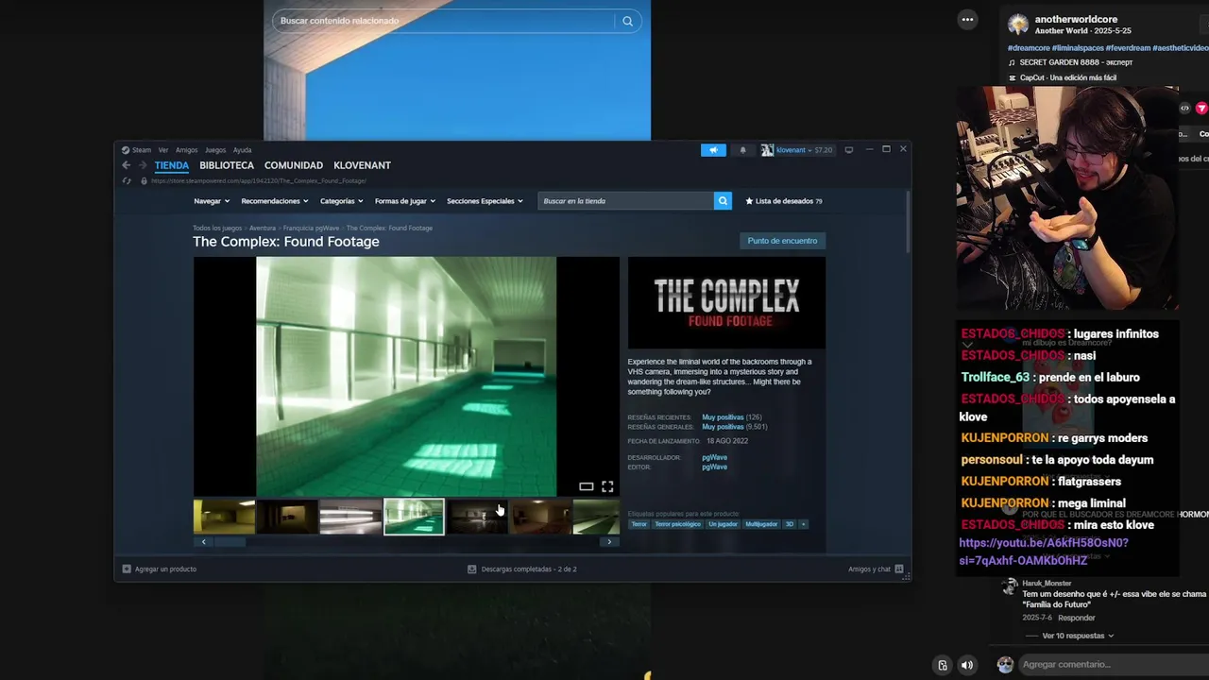1209x680 pixels.
Task: Click the Buscar en la tienda field
Action: pyautogui.click(x=625, y=200)
